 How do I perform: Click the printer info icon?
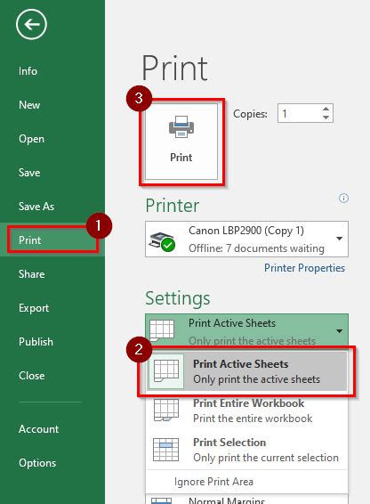coord(343,198)
